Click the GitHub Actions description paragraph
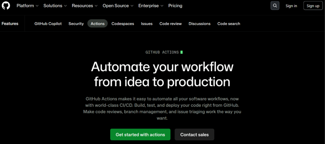The height and width of the screenshot is (144, 325). (x=162, y=108)
